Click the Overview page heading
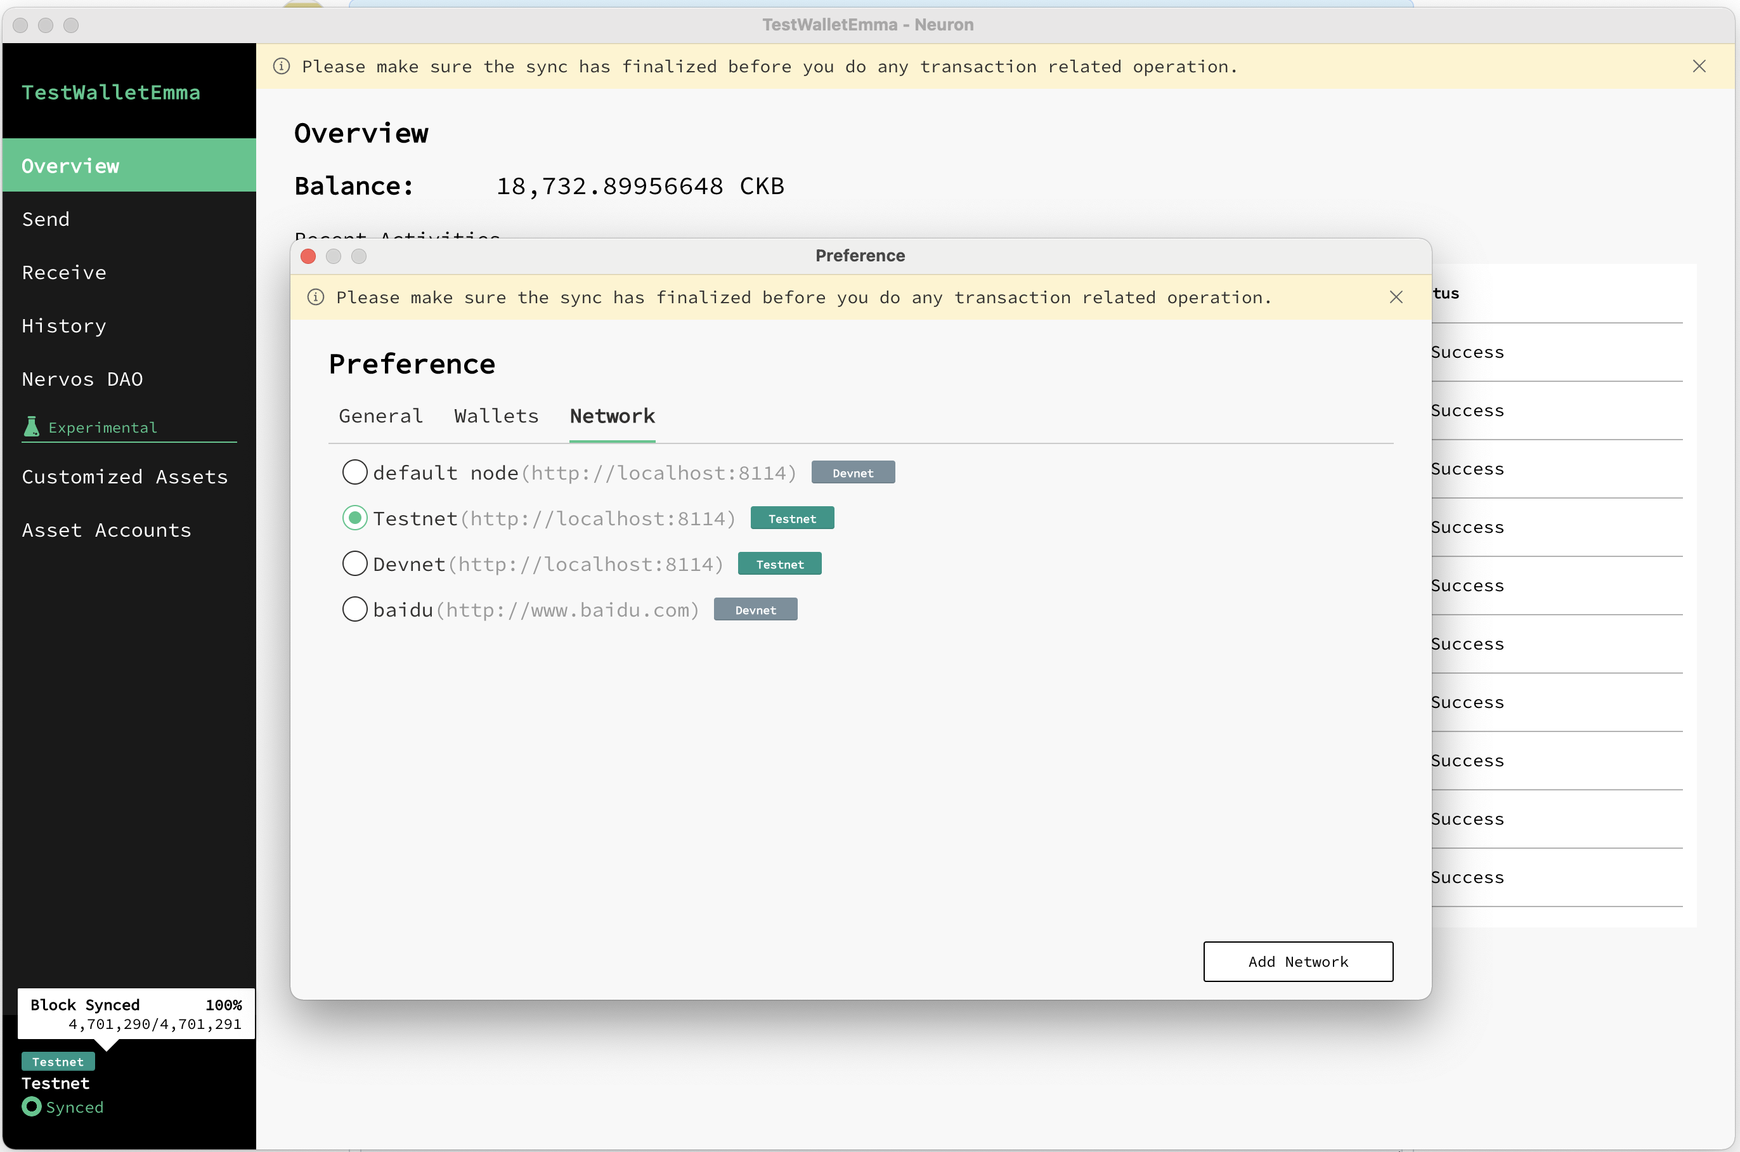Viewport: 1740px width, 1152px height. click(361, 133)
